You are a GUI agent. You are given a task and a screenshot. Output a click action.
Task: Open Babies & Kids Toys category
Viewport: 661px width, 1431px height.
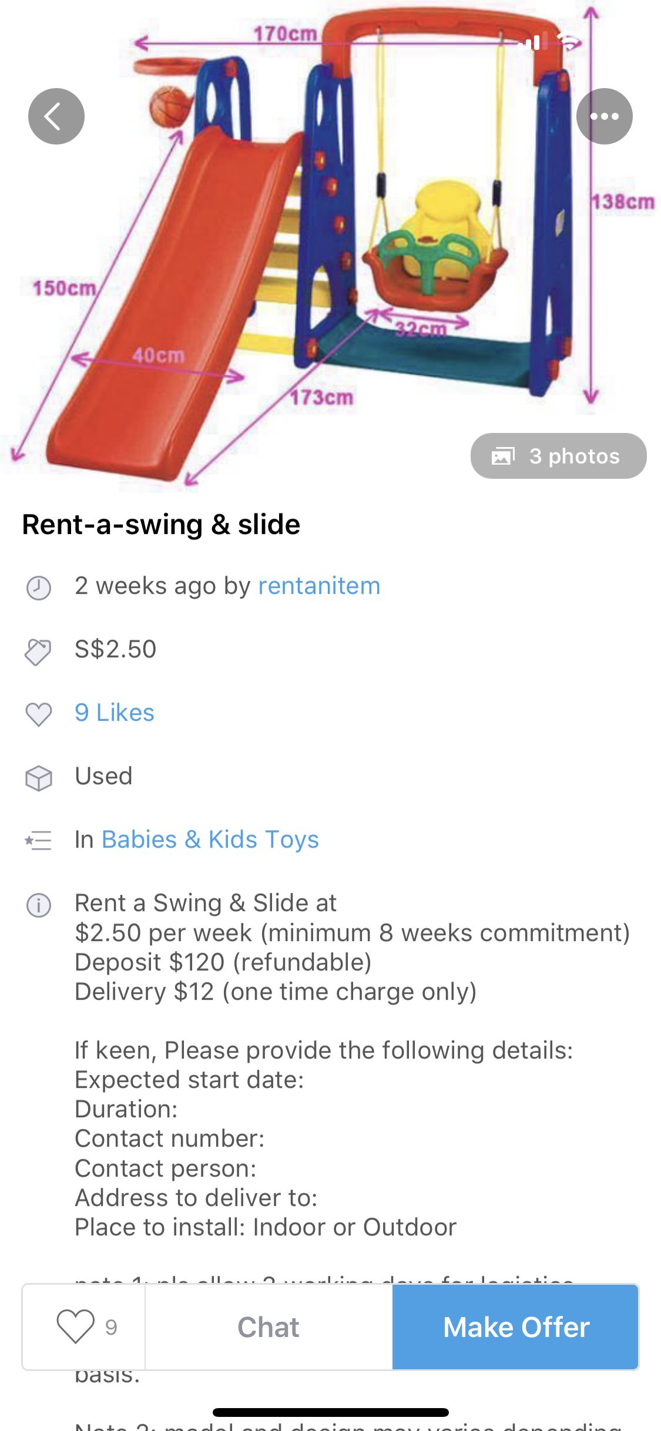coord(210,839)
